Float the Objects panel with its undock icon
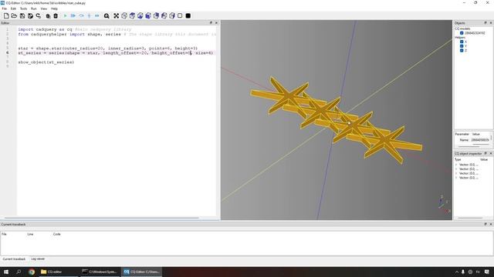The image size is (494, 277). coord(486,23)
